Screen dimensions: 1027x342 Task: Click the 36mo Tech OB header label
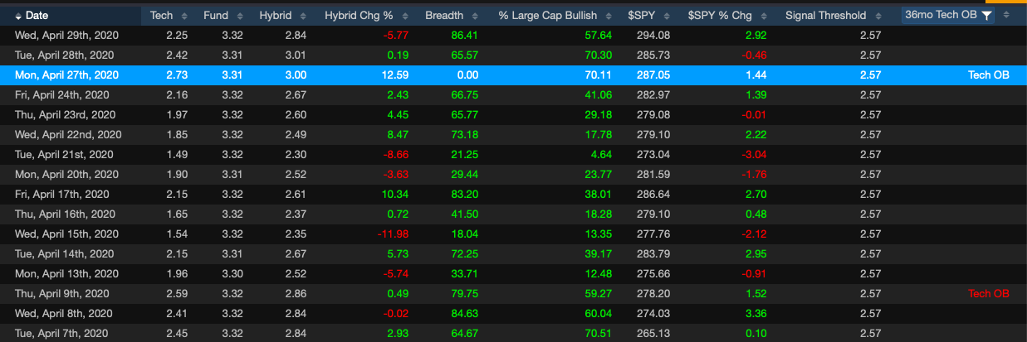click(x=941, y=16)
